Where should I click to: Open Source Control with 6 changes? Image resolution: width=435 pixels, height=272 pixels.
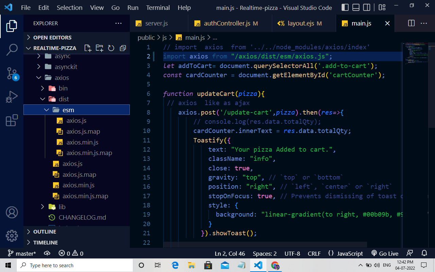pos(12,73)
